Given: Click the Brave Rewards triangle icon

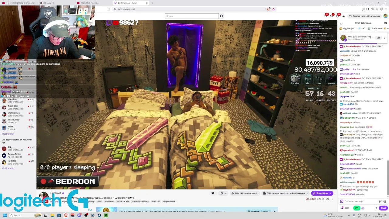Looking at the screenshot, I should [274, 9].
